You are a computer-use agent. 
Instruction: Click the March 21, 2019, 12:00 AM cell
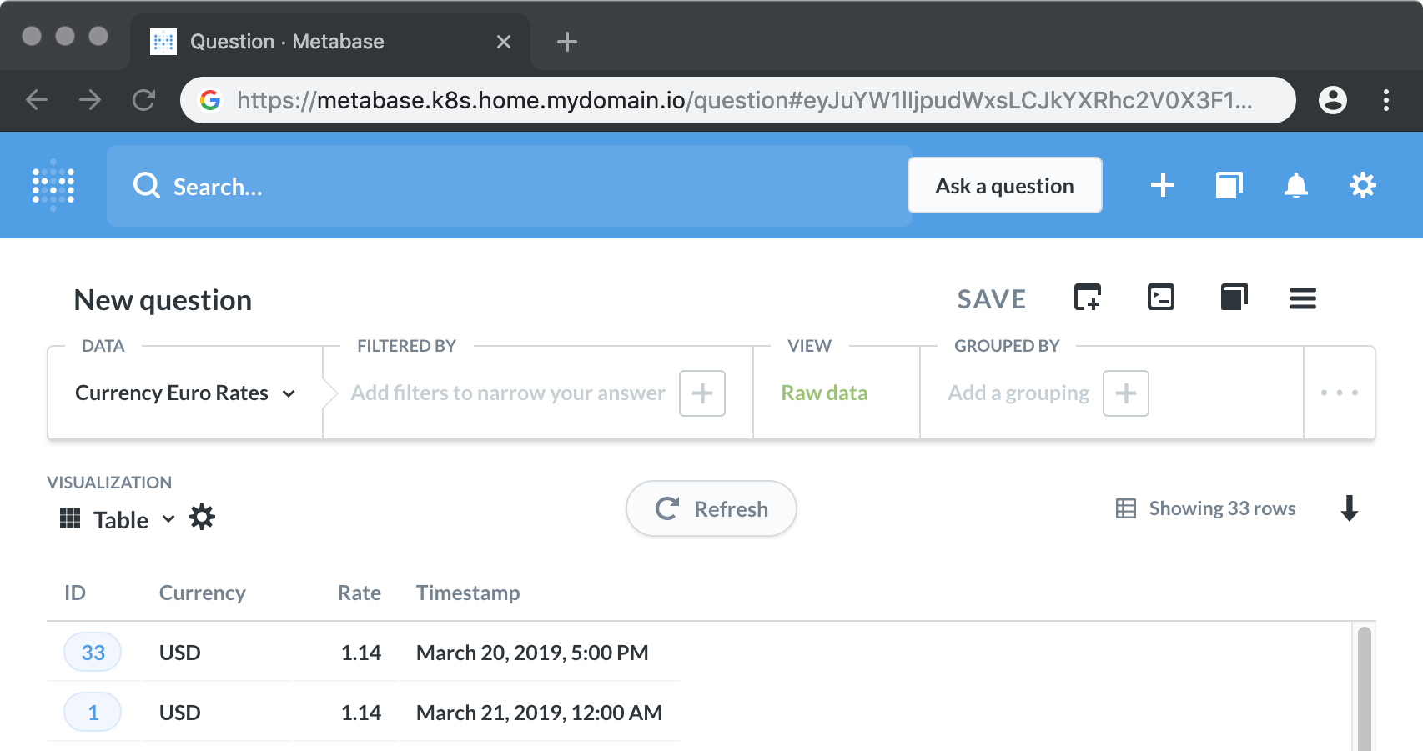(539, 713)
